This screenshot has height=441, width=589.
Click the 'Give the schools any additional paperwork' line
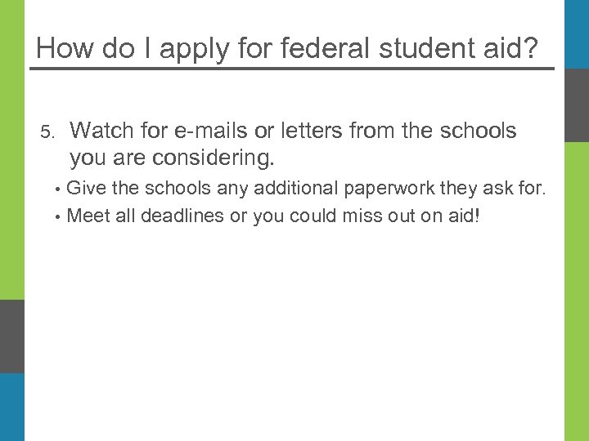[x=305, y=189]
